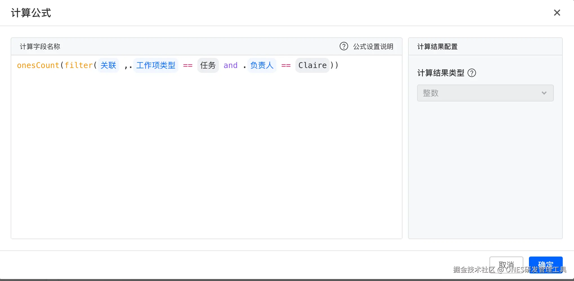Image resolution: width=574 pixels, height=281 pixels.
Task: Open the 公式设置说明 help icon
Action: 344,46
